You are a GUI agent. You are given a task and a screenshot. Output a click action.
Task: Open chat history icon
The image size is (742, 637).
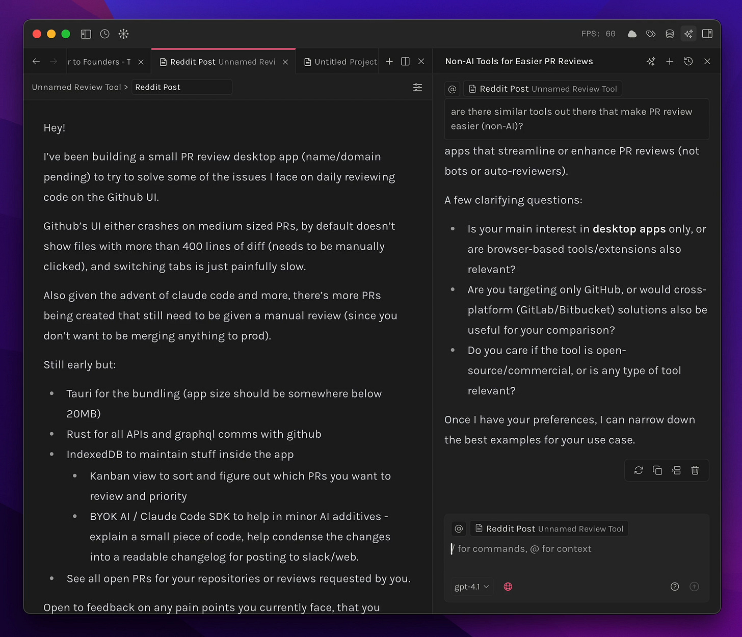click(688, 62)
